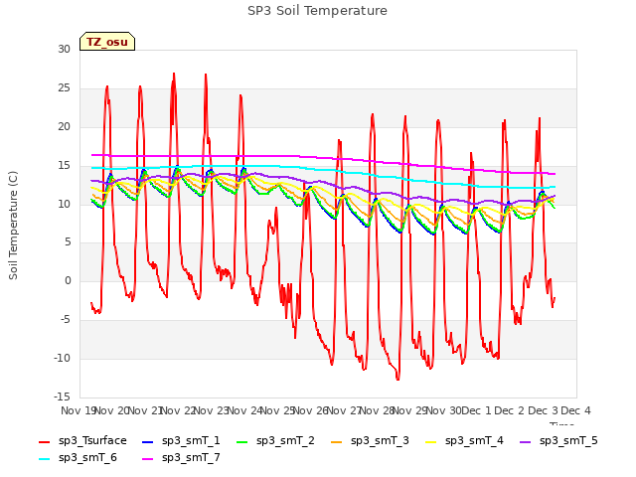Click the yellow sp3_smT_4 legend swatch
Image resolution: width=636 pixels, height=477 pixels.
pyautogui.click(x=430, y=441)
